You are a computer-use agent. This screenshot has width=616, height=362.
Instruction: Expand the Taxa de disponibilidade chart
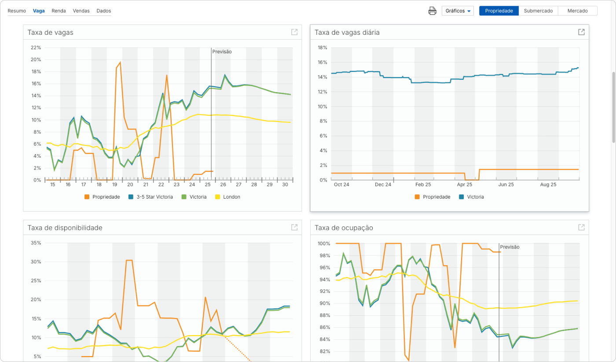click(x=294, y=227)
